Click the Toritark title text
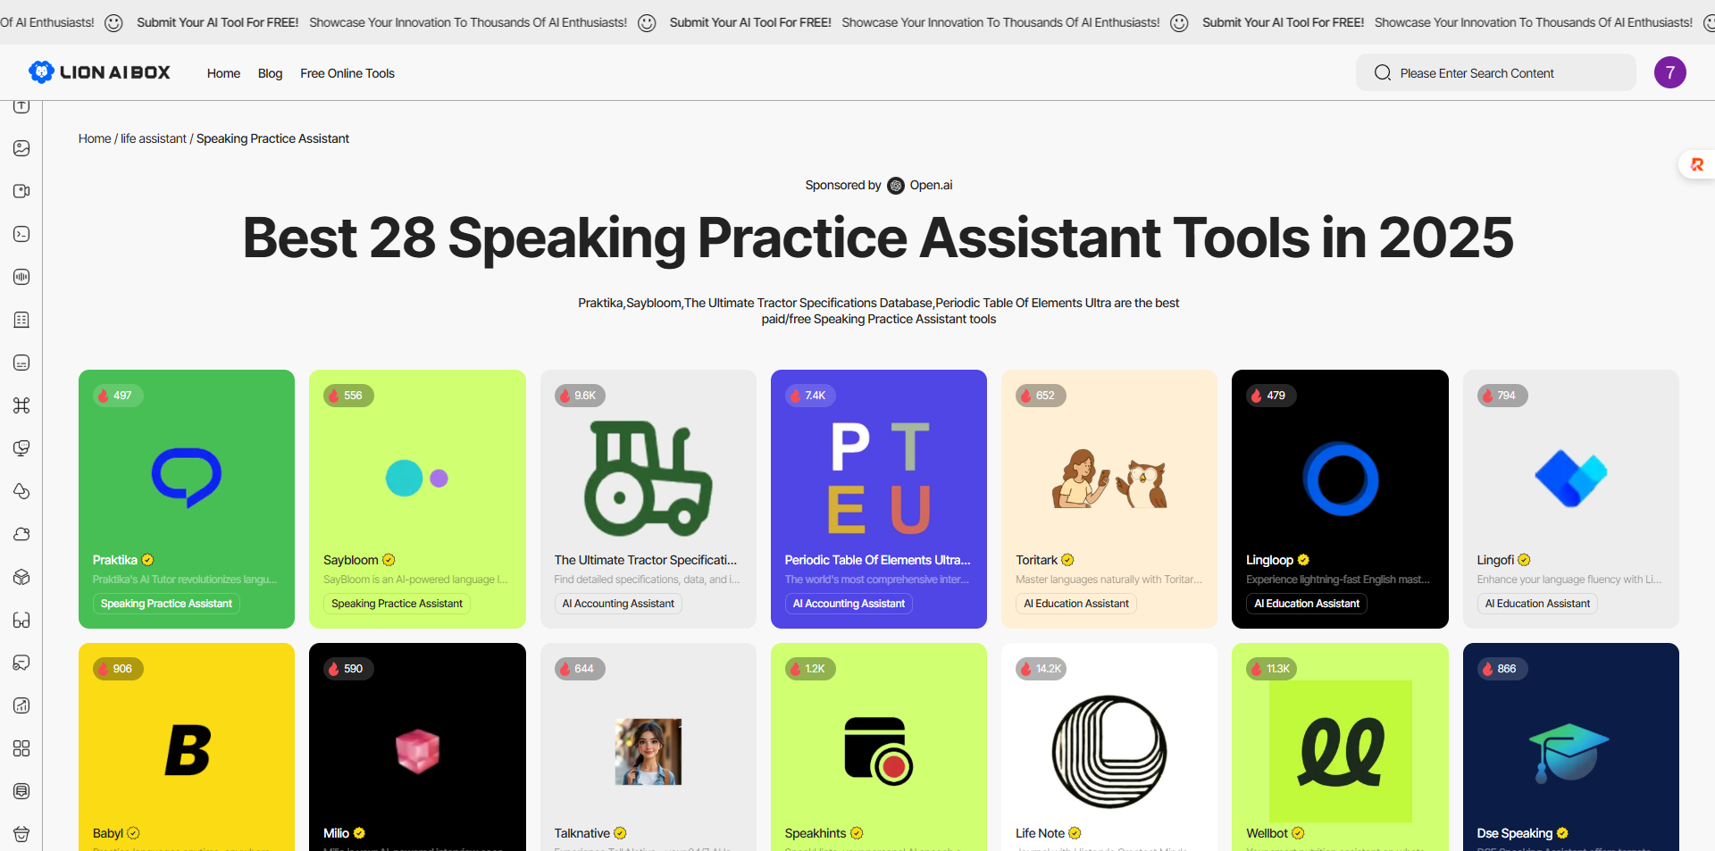 click(x=1036, y=560)
